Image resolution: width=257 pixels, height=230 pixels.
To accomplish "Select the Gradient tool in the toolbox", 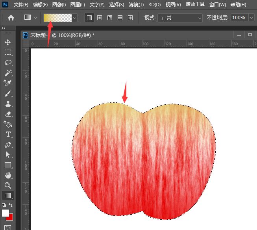I will (8, 196).
